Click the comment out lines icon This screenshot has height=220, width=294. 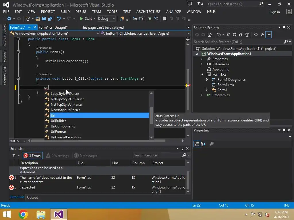click(x=150, y=19)
